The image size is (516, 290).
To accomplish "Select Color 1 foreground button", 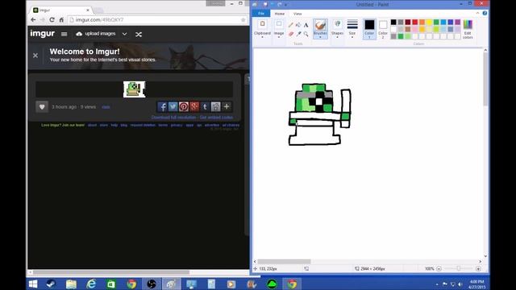I will (369, 29).
